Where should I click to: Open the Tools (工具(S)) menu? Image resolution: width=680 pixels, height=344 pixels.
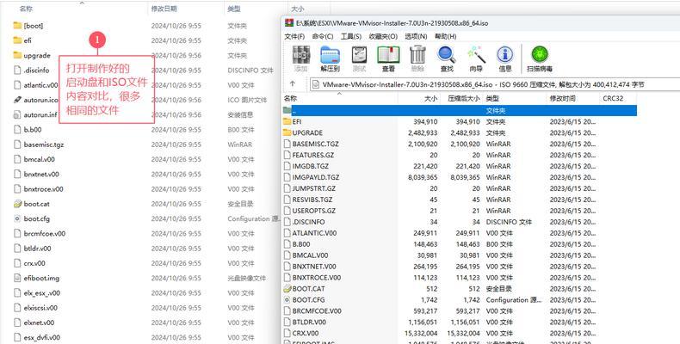pyautogui.click(x=351, y=36)
